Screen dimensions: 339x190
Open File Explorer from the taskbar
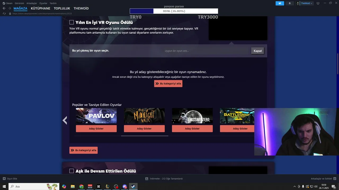(73, 187)
